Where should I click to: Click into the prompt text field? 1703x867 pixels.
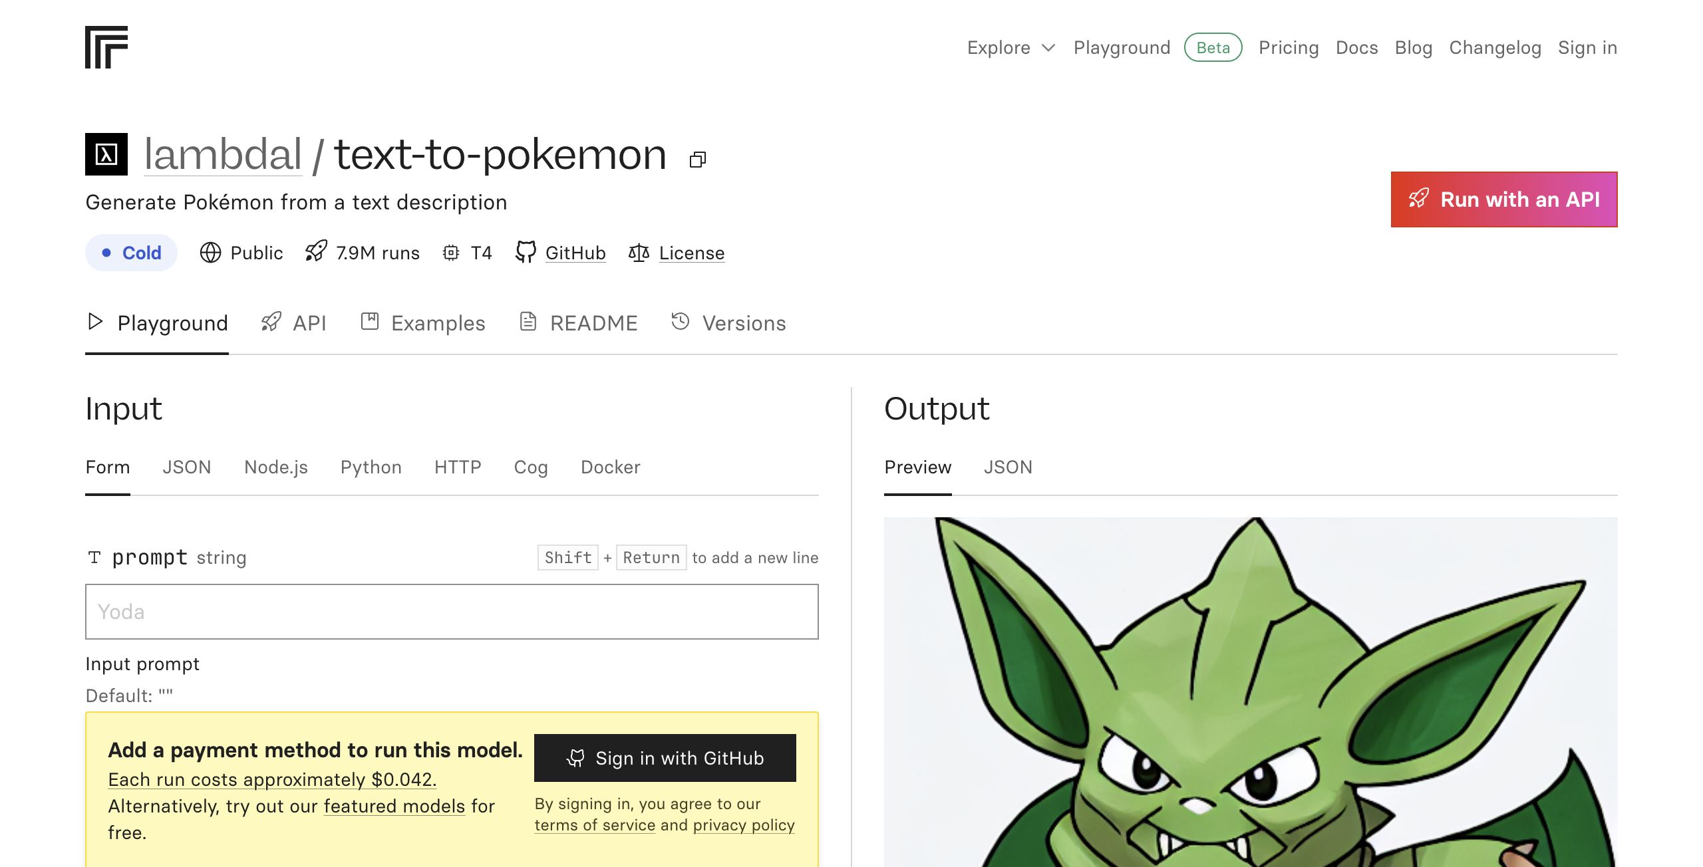pos(452,612)
